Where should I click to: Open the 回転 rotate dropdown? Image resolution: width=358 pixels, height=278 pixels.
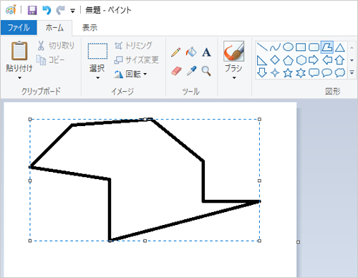pyautogui.click(x=130, y=74)
